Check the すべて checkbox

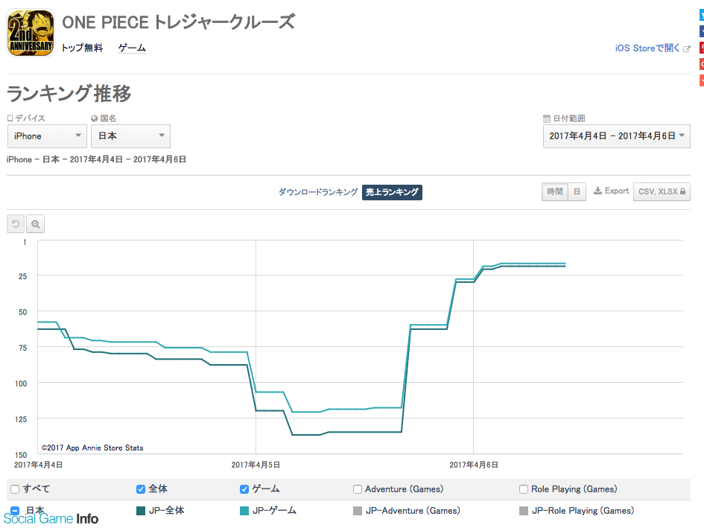pos(15,489)
